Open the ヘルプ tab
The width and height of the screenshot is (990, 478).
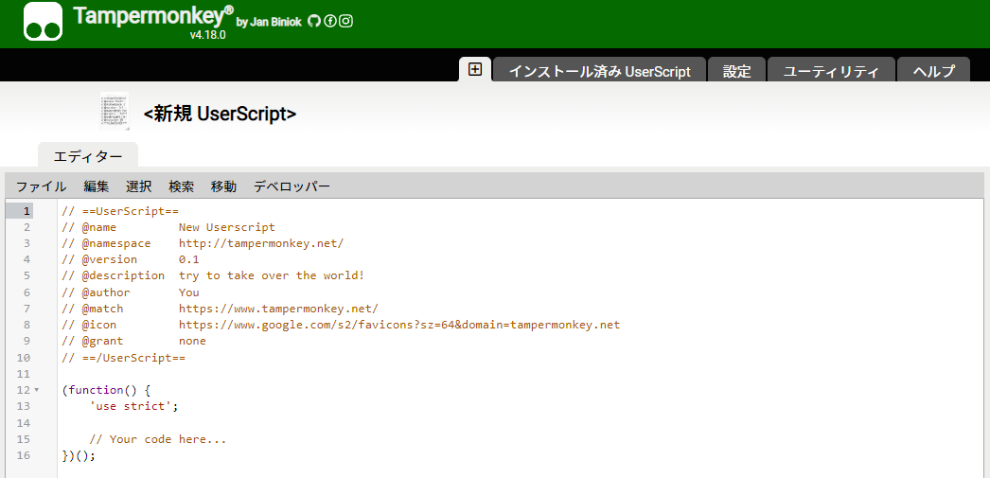coord(934,71)
